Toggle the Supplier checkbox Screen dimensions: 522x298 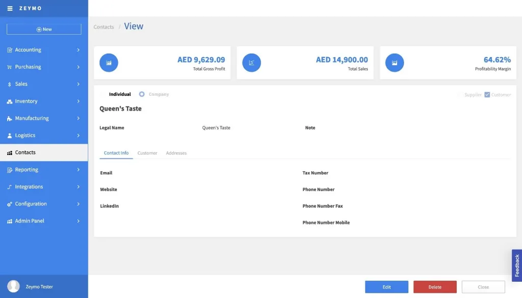pyautogui.click(x=460, y=95)
